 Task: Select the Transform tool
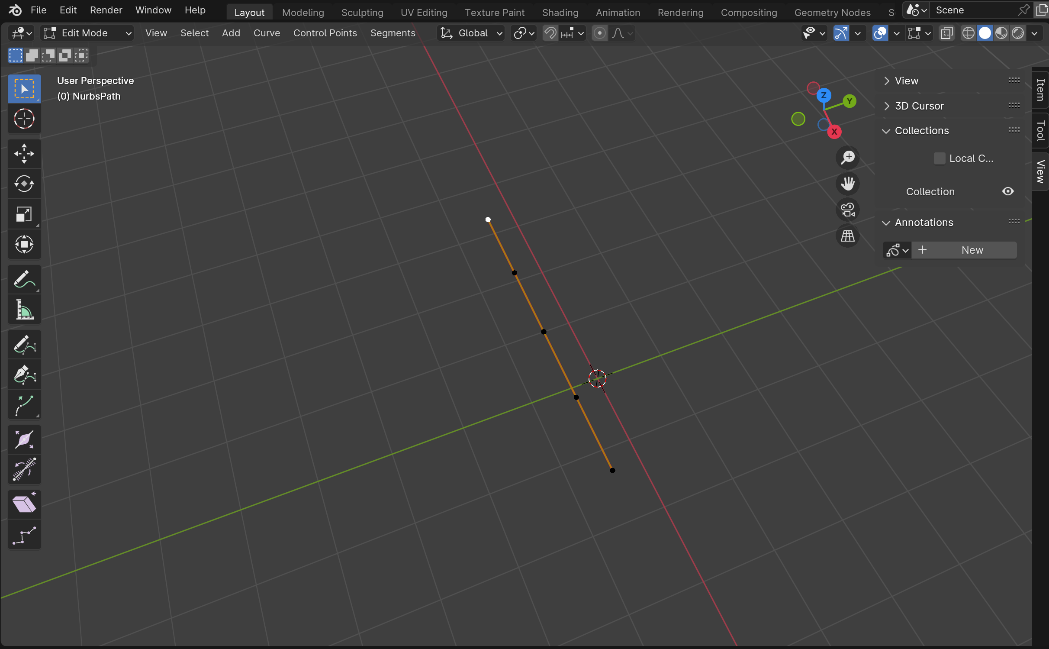24,245
